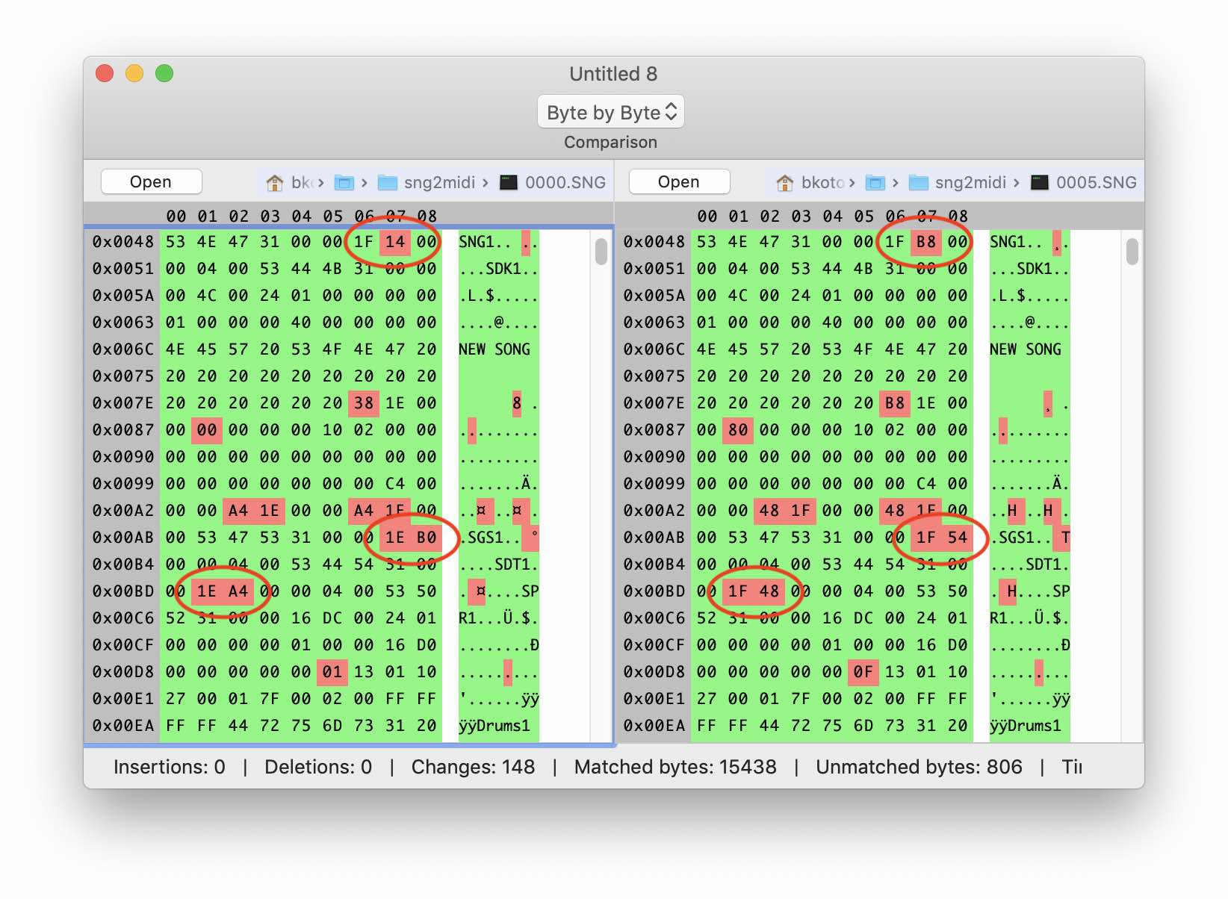Image resolution: width=1228 pixels, height=899 pixels.
Task: Click the sng2midi folder icon in the 0005.SNG path
Action: pyautogui.click(x=919, y=182)
